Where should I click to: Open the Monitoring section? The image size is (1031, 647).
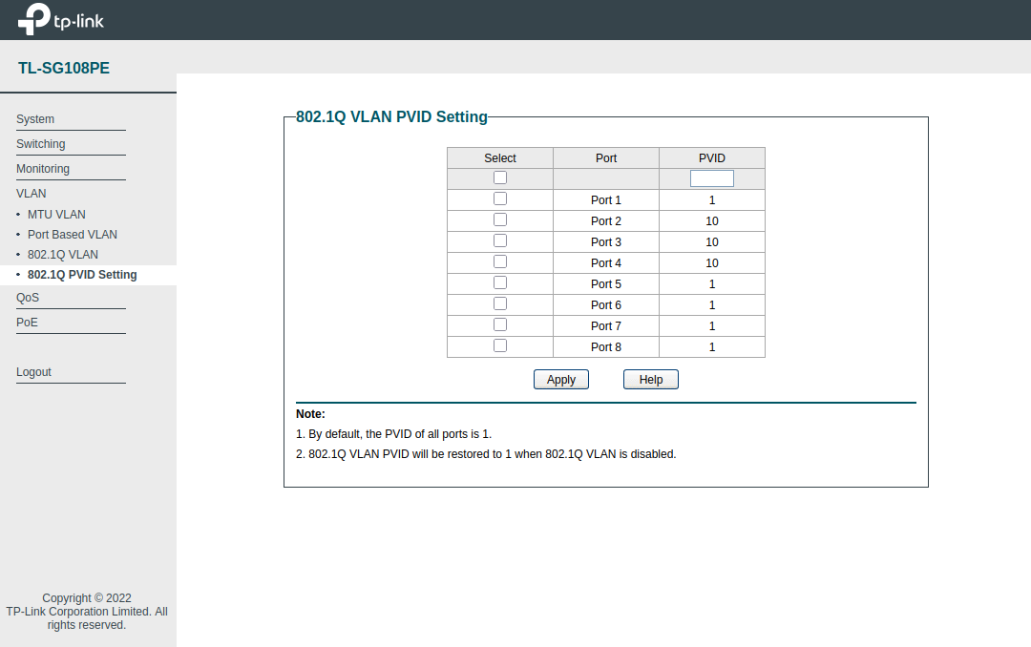(x=42, y=168)
